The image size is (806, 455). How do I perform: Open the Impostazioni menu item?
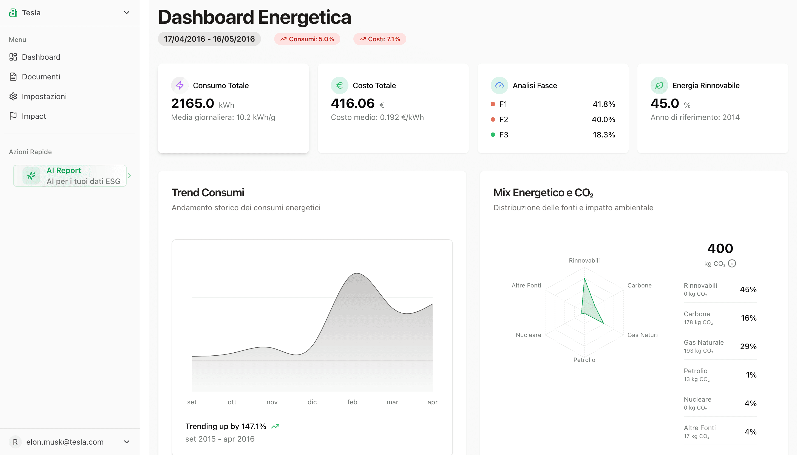coord(70,96)
